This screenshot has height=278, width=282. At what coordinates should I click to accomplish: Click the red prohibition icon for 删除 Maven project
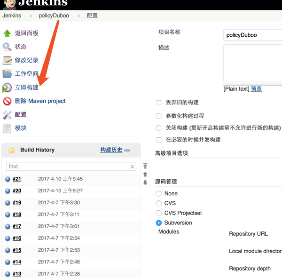(x=7, y=101)
